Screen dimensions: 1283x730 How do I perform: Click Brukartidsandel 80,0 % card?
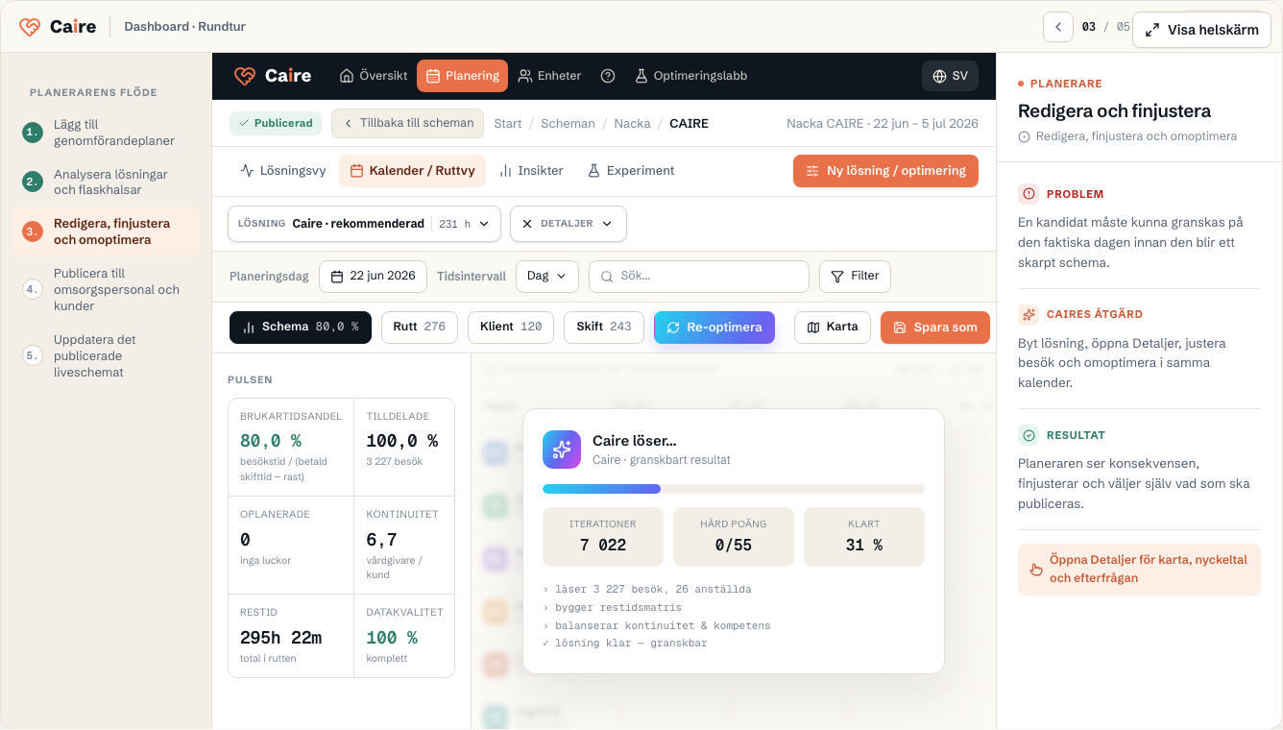click(291, 447)
